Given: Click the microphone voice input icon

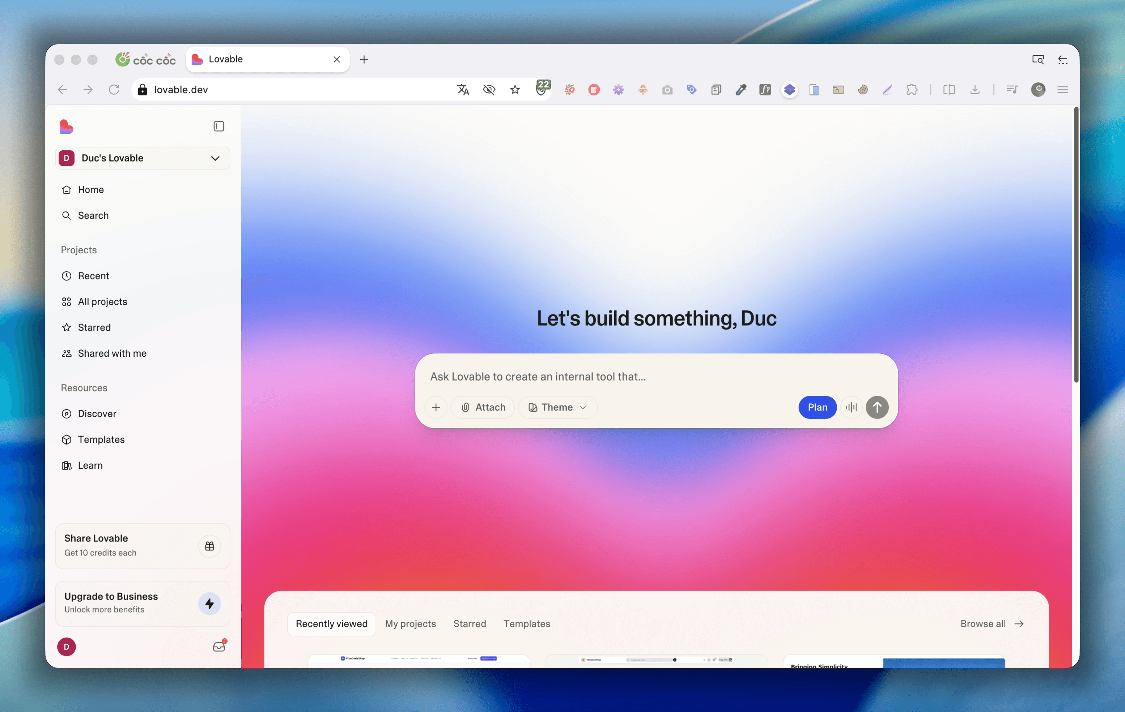Looking at the screenshot, I should [x=851, y=407].
